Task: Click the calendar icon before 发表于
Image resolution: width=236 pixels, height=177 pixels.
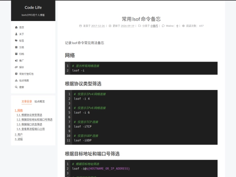Action: tap(80, 26)
